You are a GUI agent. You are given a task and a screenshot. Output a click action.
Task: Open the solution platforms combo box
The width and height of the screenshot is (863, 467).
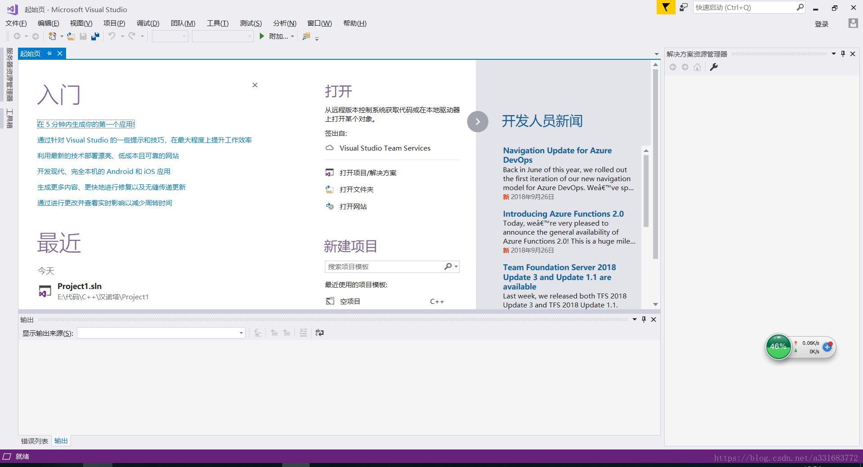point(223,36)
